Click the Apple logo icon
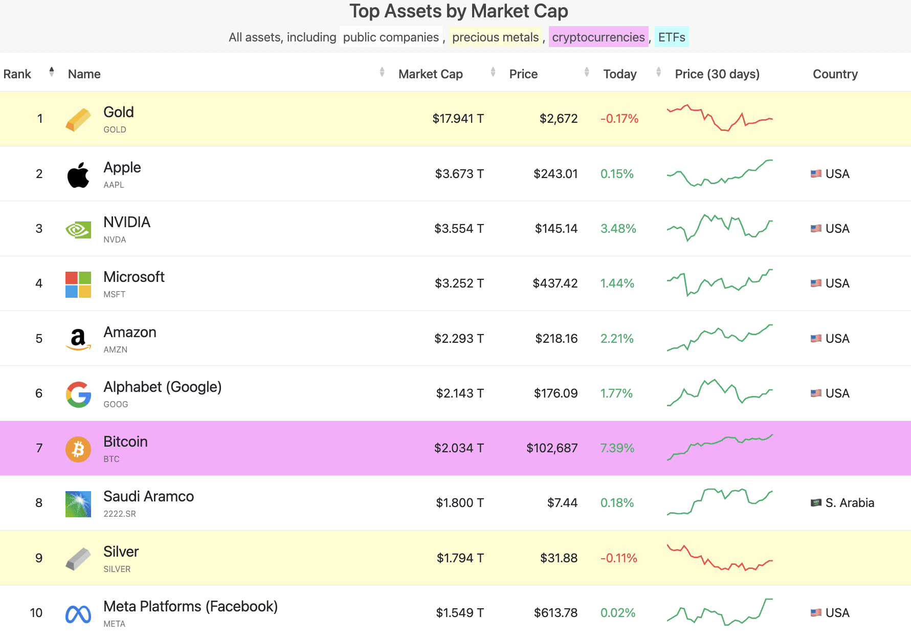Image resolution: width=911 pixels, height=638 pixels. pos(78,174)
